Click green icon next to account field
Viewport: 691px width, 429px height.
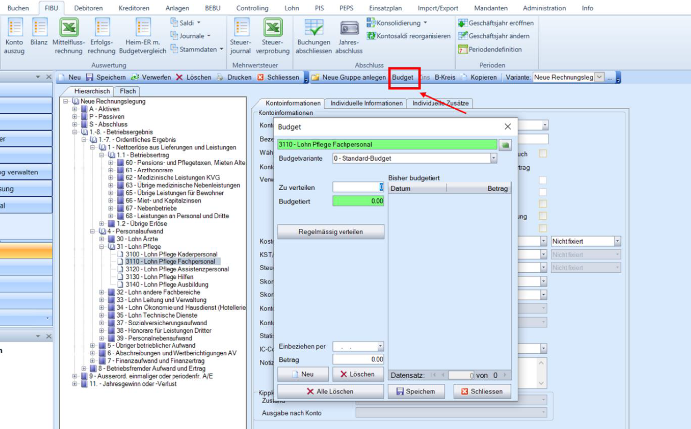click(x=505, y=145)
